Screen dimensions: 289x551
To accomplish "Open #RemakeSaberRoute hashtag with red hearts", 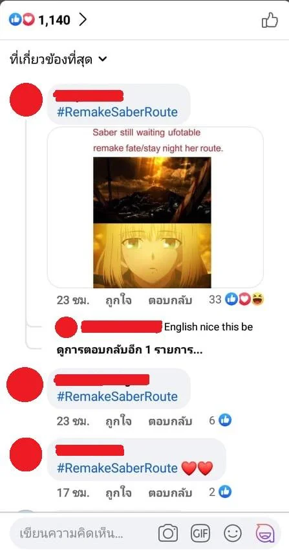I will (x=117, y=468).
